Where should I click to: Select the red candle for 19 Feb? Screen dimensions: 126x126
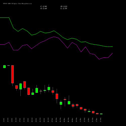(x=29, y=91)
